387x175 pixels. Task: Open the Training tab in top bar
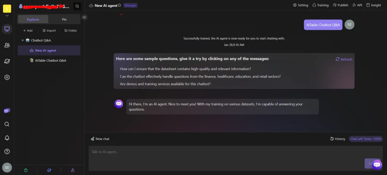coord(320,5)
